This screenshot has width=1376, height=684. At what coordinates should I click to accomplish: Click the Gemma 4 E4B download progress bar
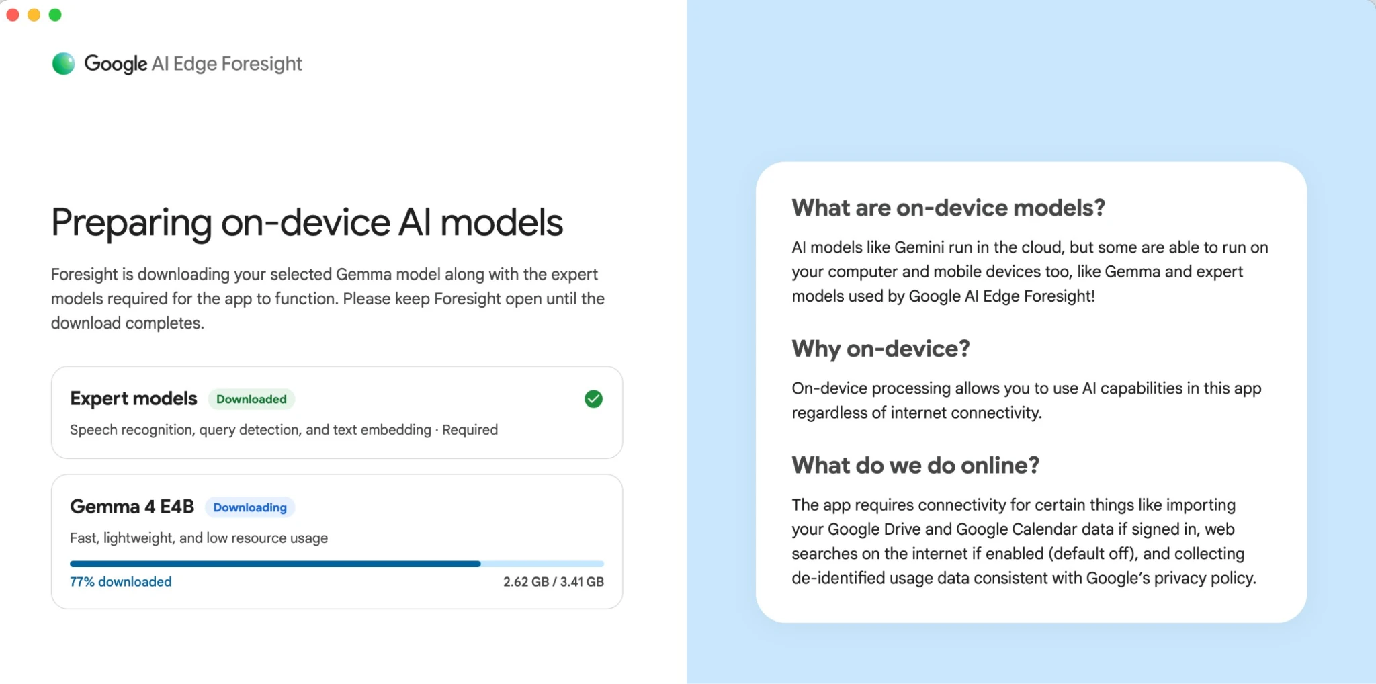(x=337, y=564)
